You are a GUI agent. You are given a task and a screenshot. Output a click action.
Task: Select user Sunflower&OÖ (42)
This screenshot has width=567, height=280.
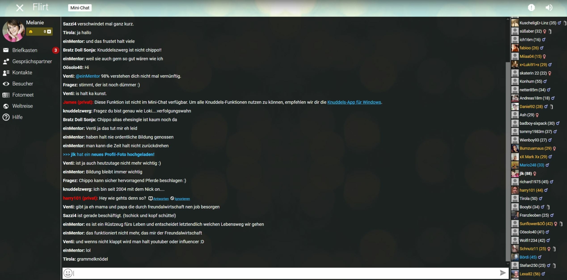pyautogui.click(x=536, y=224)
